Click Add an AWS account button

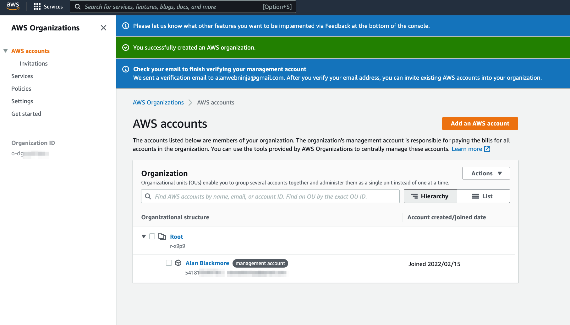[x=480, y=124]
